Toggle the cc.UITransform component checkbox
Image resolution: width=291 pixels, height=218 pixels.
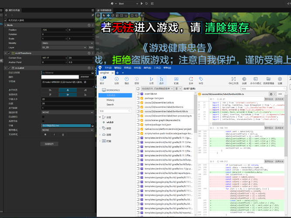tap(9, 53)
